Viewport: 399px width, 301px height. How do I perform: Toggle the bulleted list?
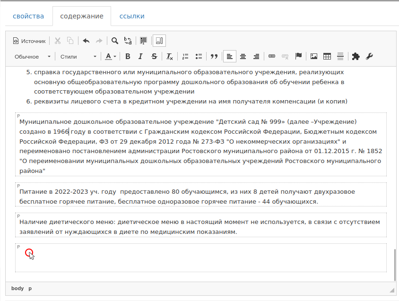coord(199,57)
